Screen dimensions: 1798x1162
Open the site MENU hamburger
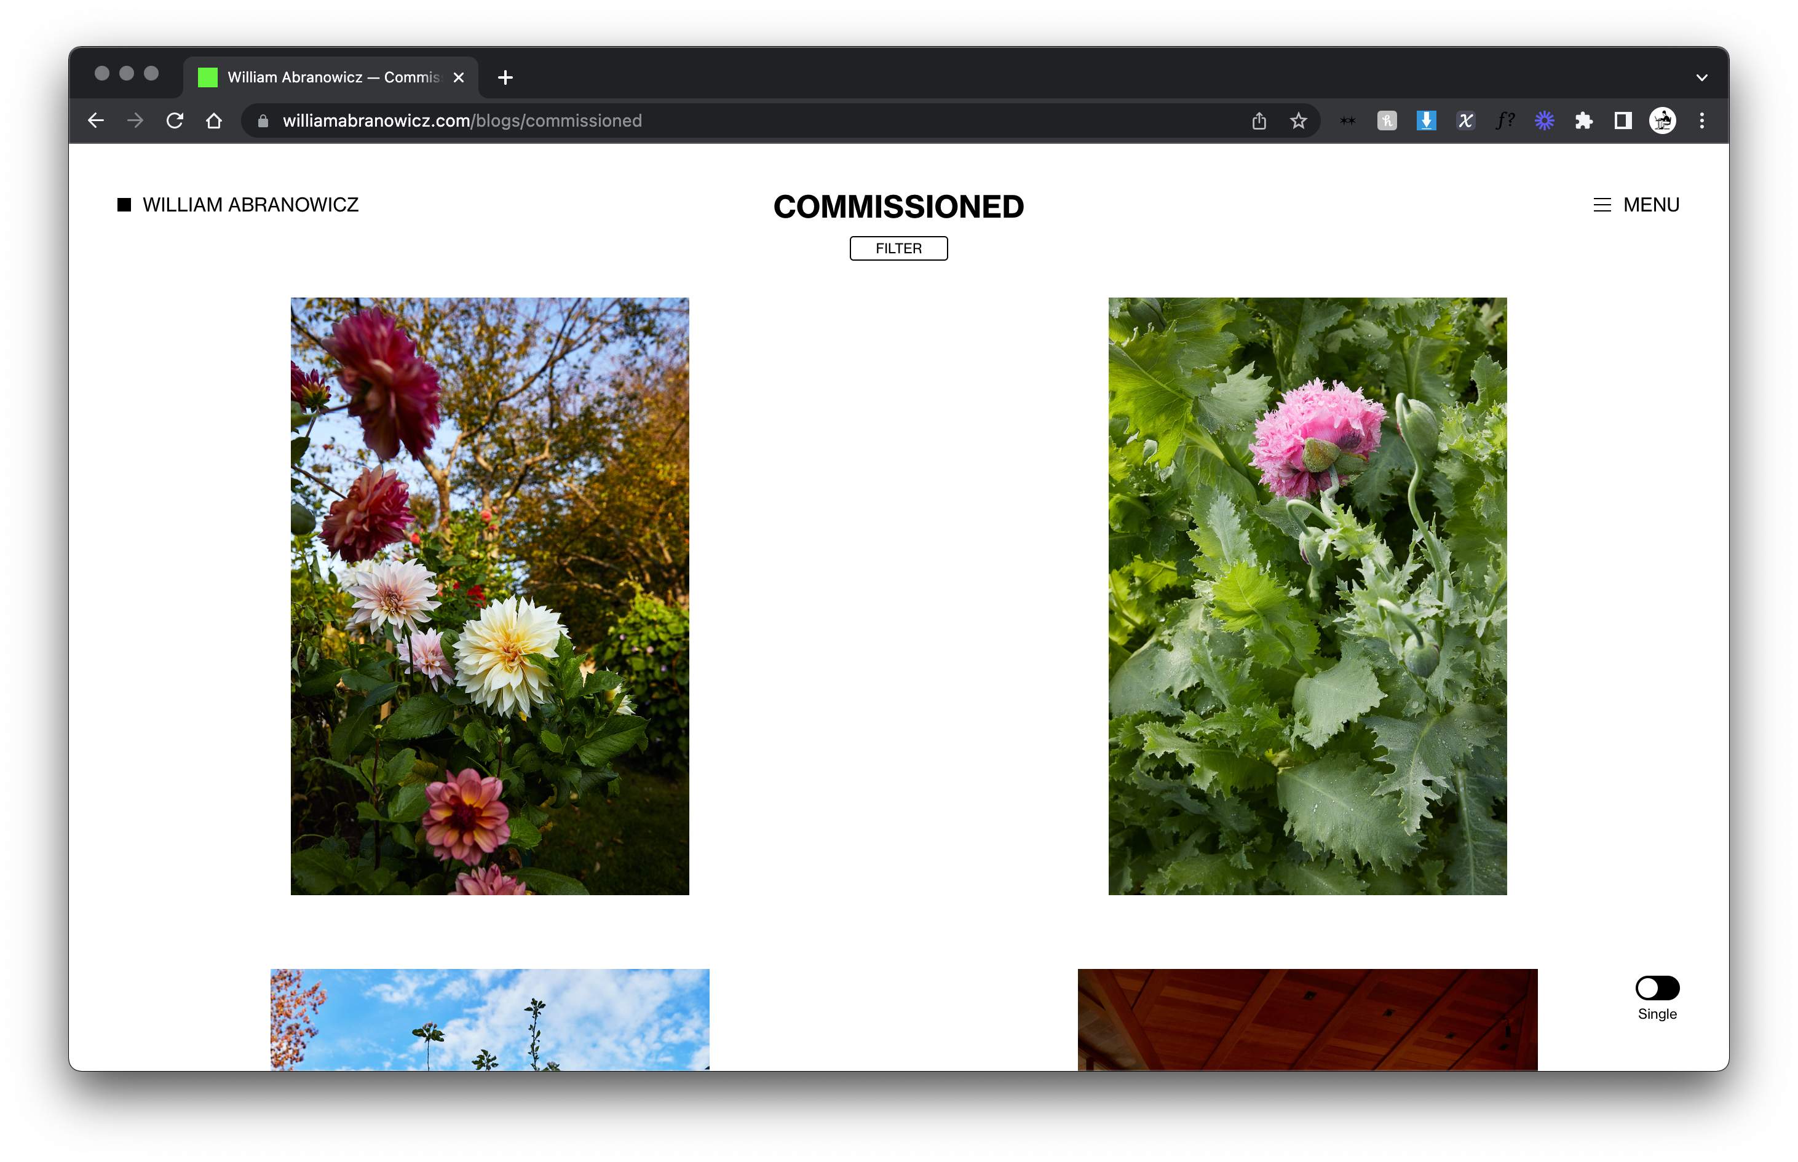click(1636, 205)
